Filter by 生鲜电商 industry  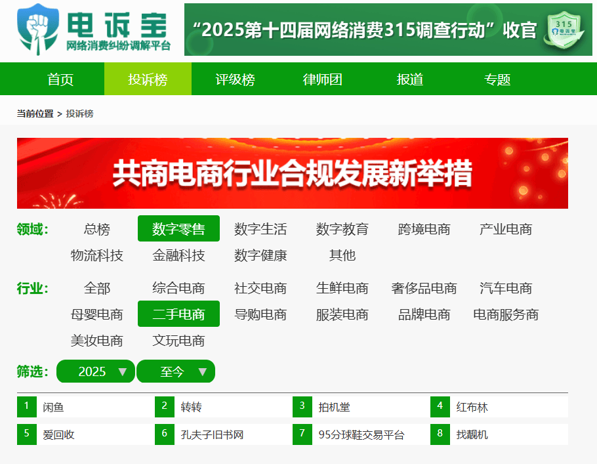coord(342,288)
